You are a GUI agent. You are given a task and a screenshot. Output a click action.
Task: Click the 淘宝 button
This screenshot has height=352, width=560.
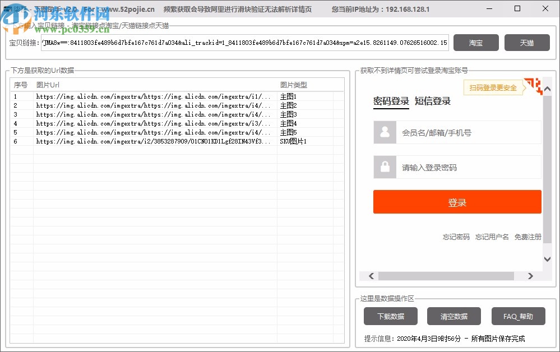coord(476,43)
